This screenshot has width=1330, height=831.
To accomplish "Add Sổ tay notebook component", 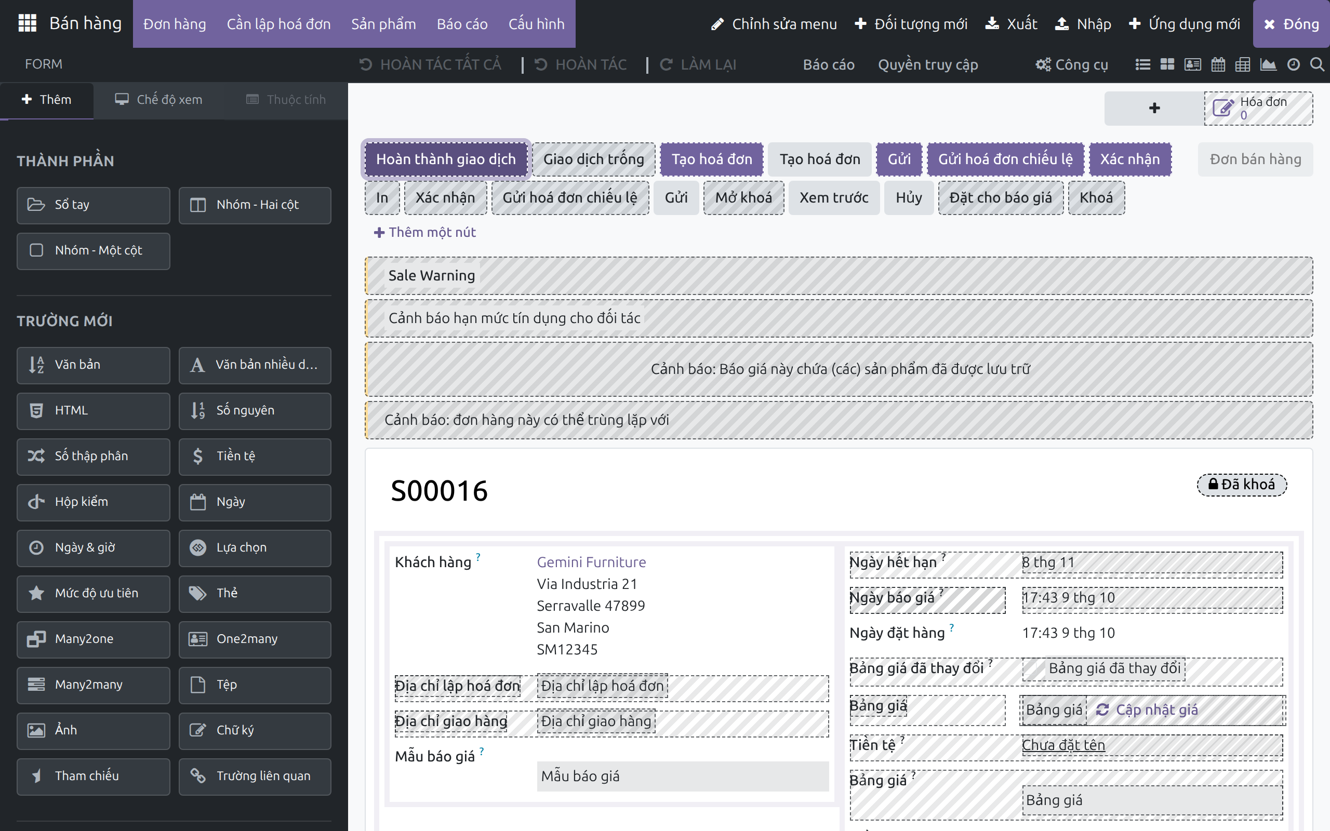I will (93, 205).
